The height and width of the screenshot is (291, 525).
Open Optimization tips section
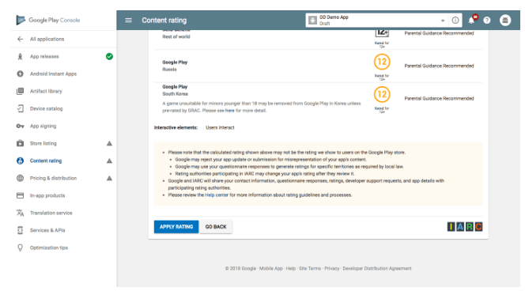coord(49,248)
